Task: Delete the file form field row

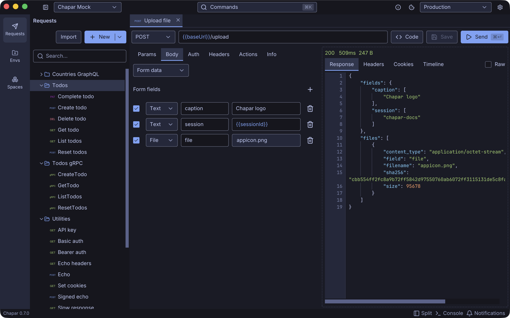Action: coord(310,140)
